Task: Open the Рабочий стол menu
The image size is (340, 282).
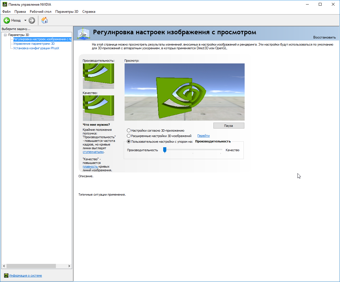Action: coord(41,12)
